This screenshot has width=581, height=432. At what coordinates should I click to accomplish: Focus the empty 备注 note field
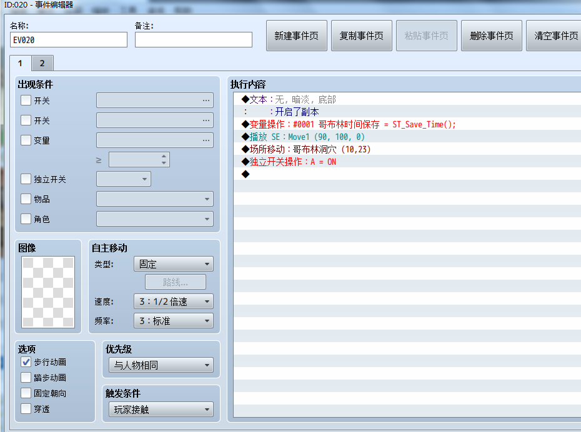194,40
